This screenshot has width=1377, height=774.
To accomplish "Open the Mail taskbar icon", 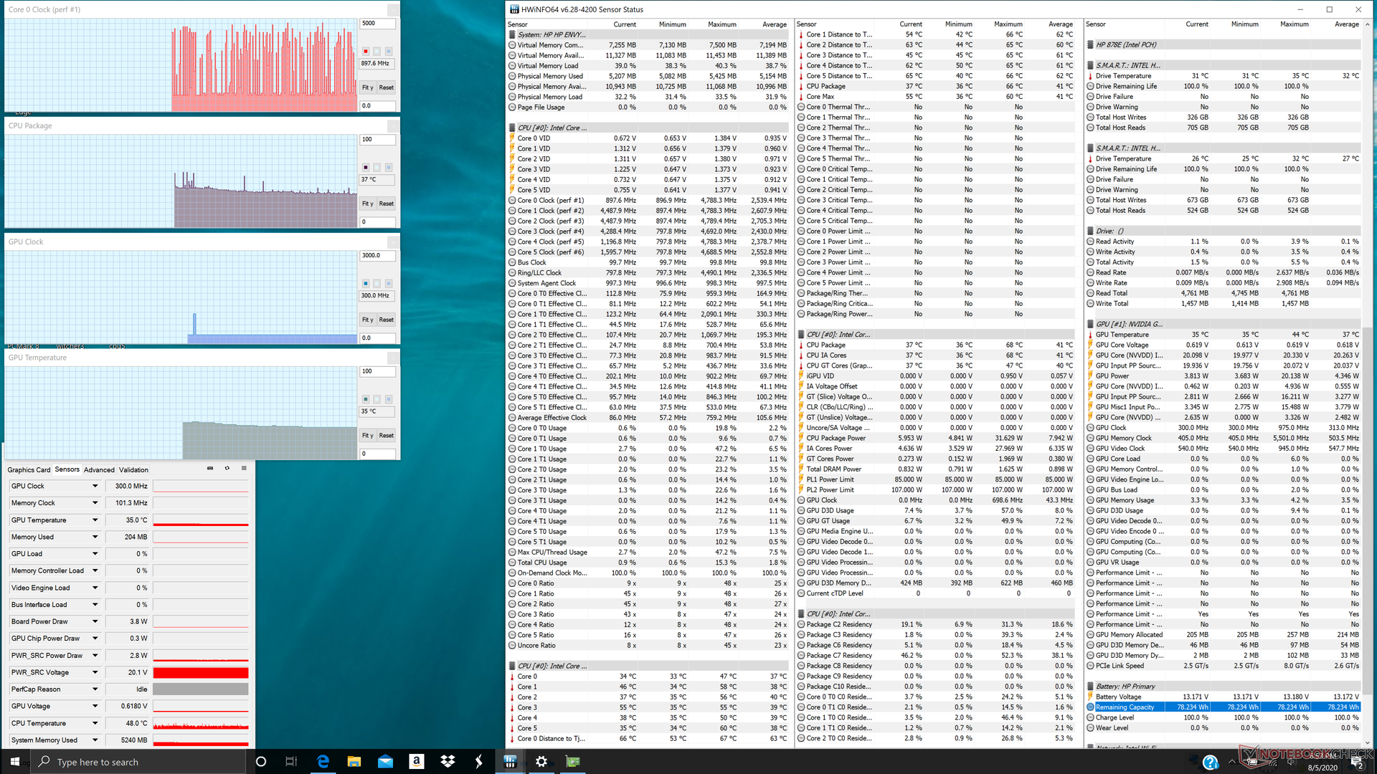I will pos(385,762).
